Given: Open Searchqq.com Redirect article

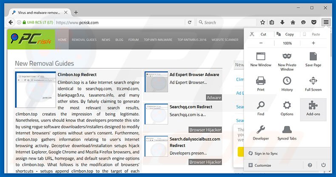Looking at the screenshot, I should point(191,107).
